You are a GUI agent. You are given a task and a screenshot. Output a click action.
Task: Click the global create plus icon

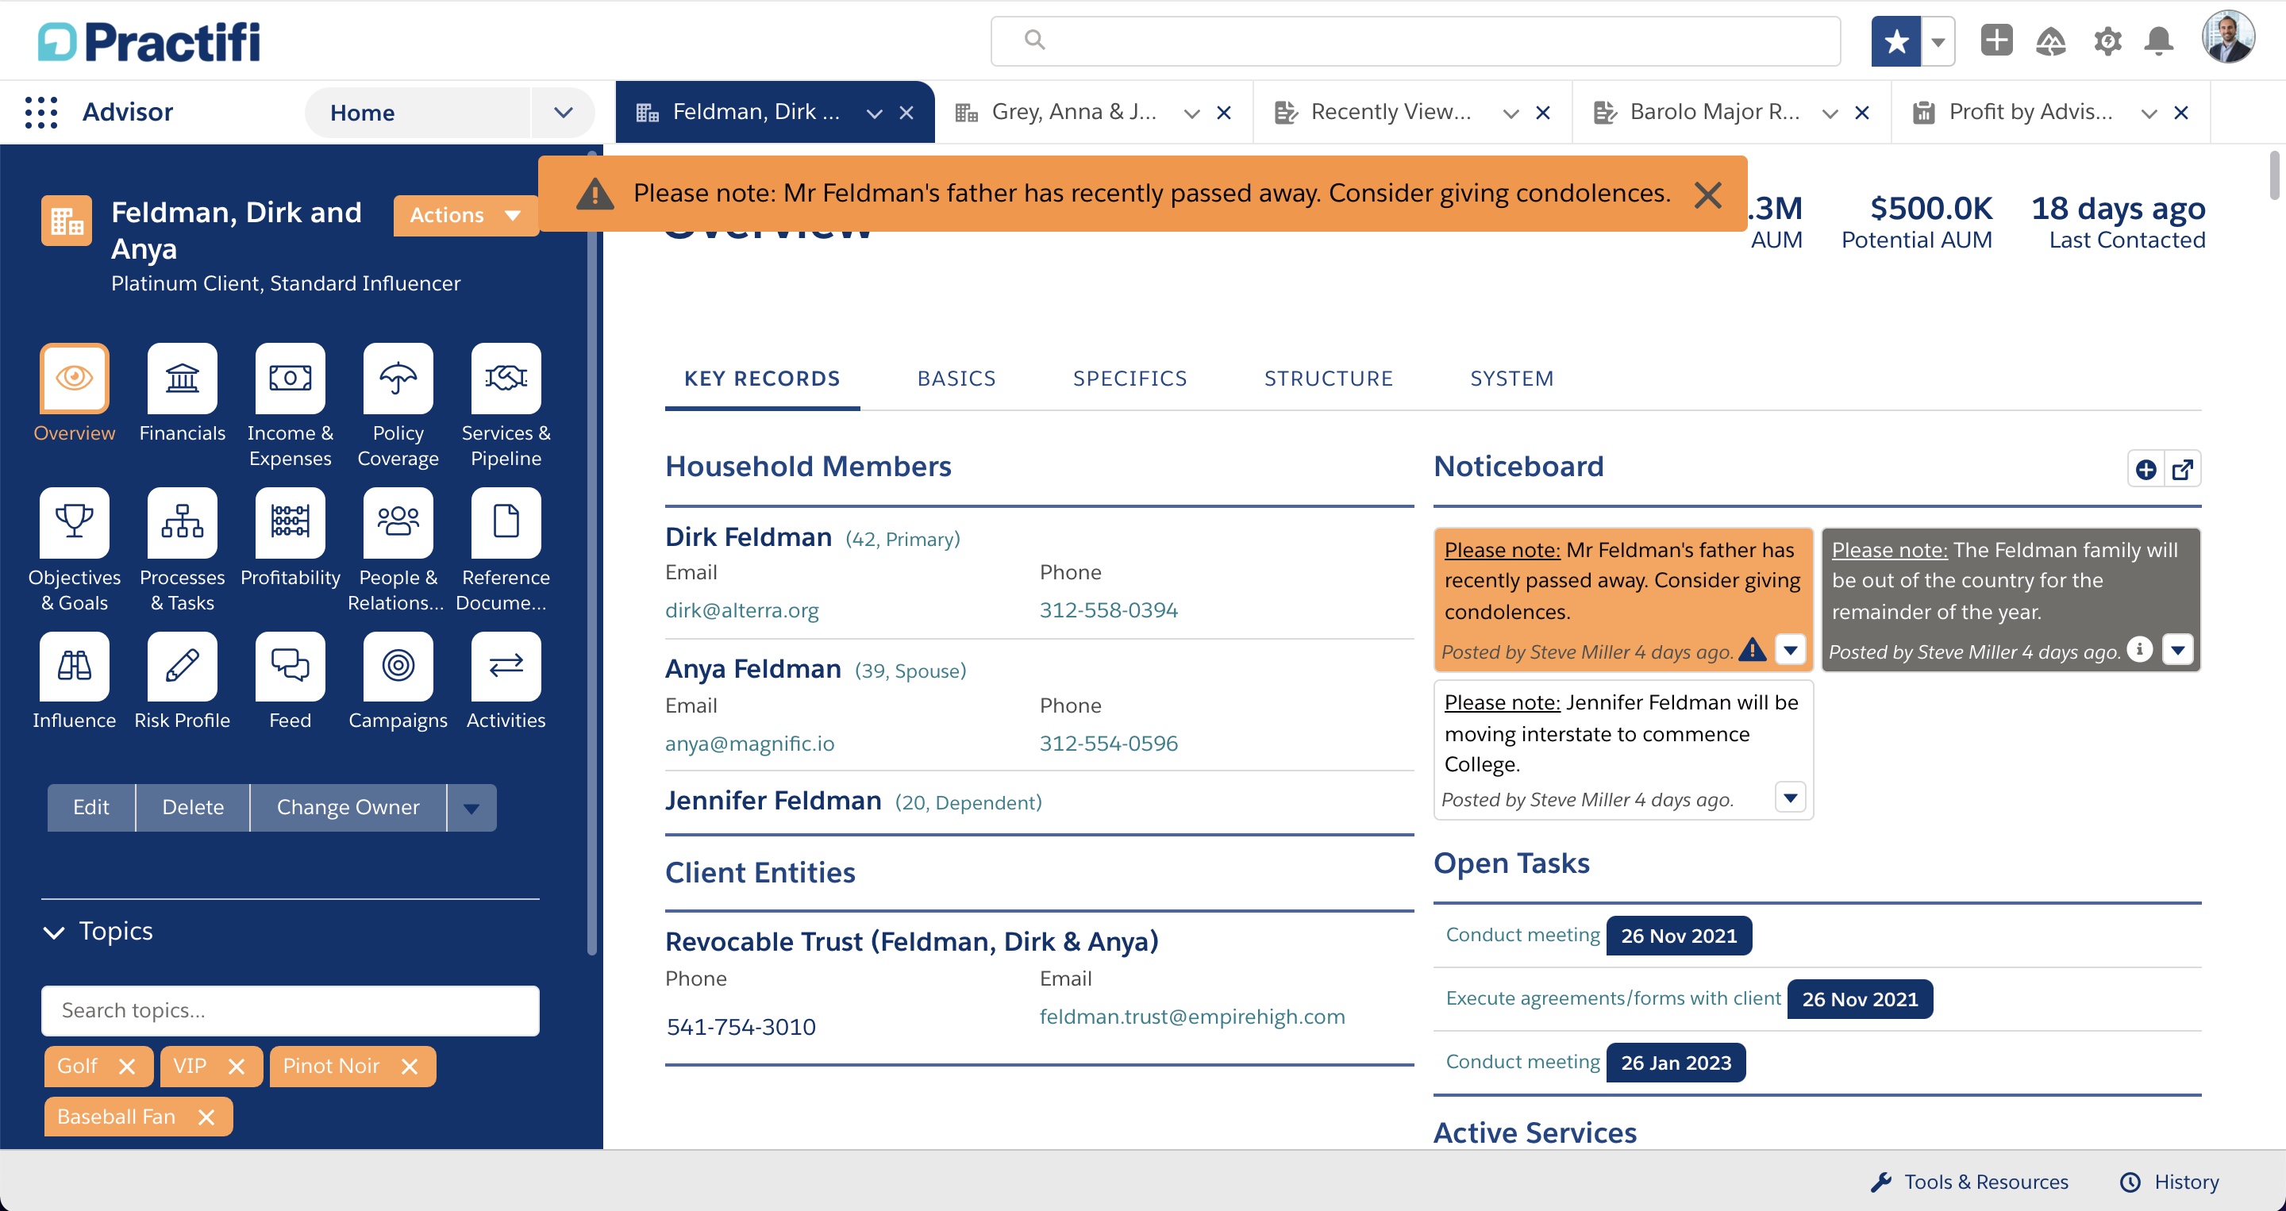(1995, 40)
